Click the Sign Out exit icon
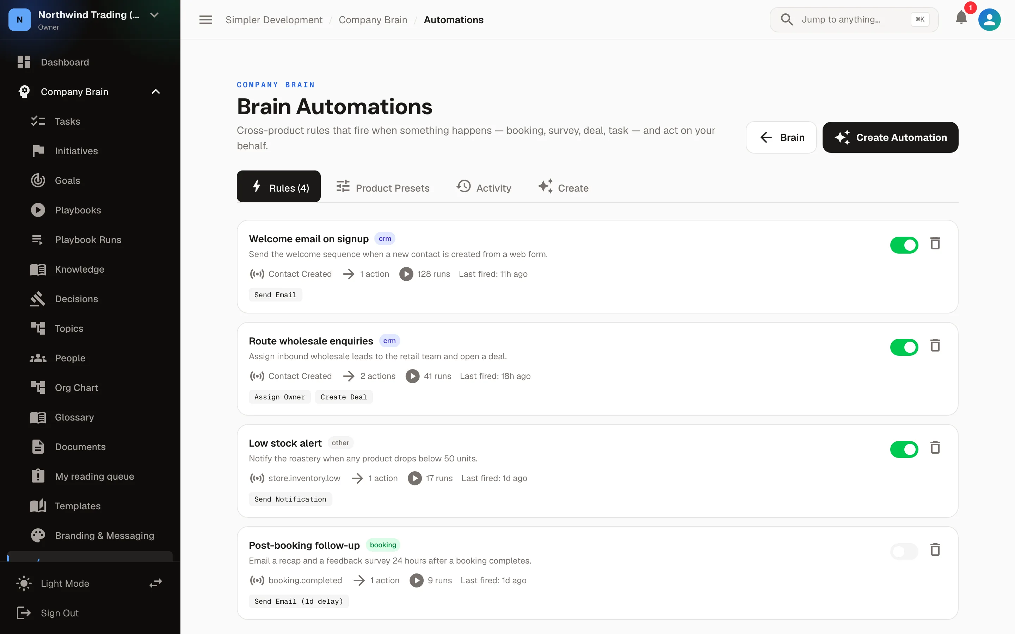 pyautogui.click(x=24, y=613)
